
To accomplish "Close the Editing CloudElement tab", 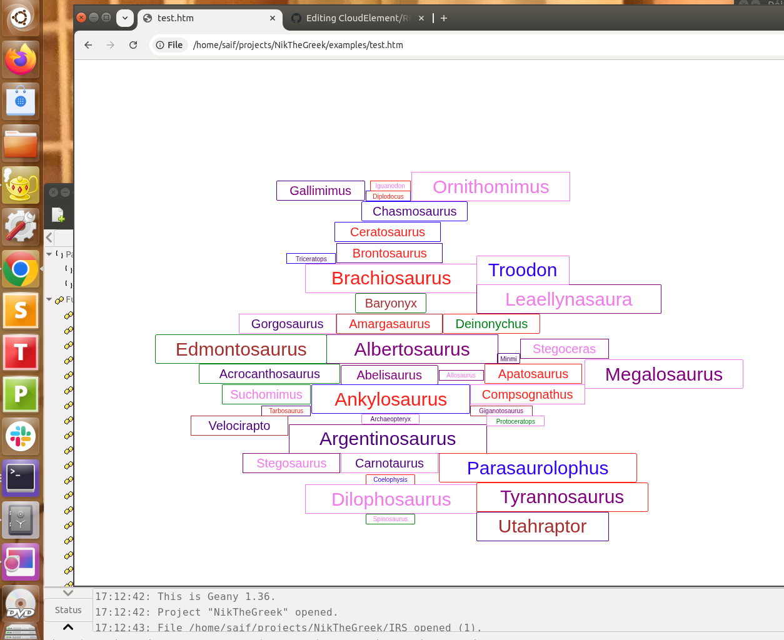I will click(421, 18).
